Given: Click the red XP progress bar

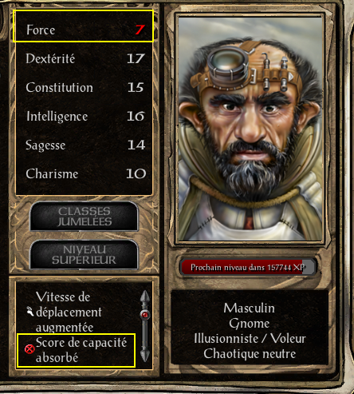Looking at the screenshot, I should pos(248,267).
